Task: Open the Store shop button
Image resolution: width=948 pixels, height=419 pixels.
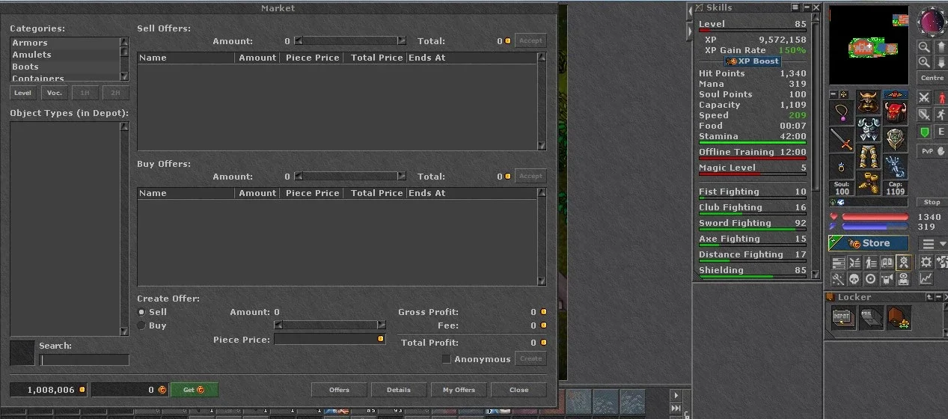Action: (x=869, y=243)
